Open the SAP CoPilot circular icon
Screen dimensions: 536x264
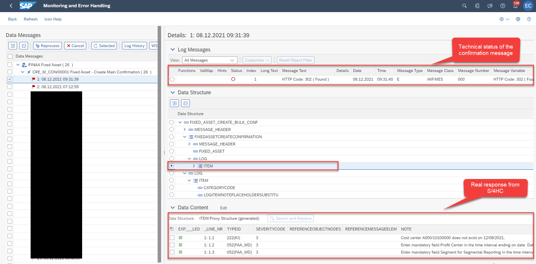pos(477,6)
